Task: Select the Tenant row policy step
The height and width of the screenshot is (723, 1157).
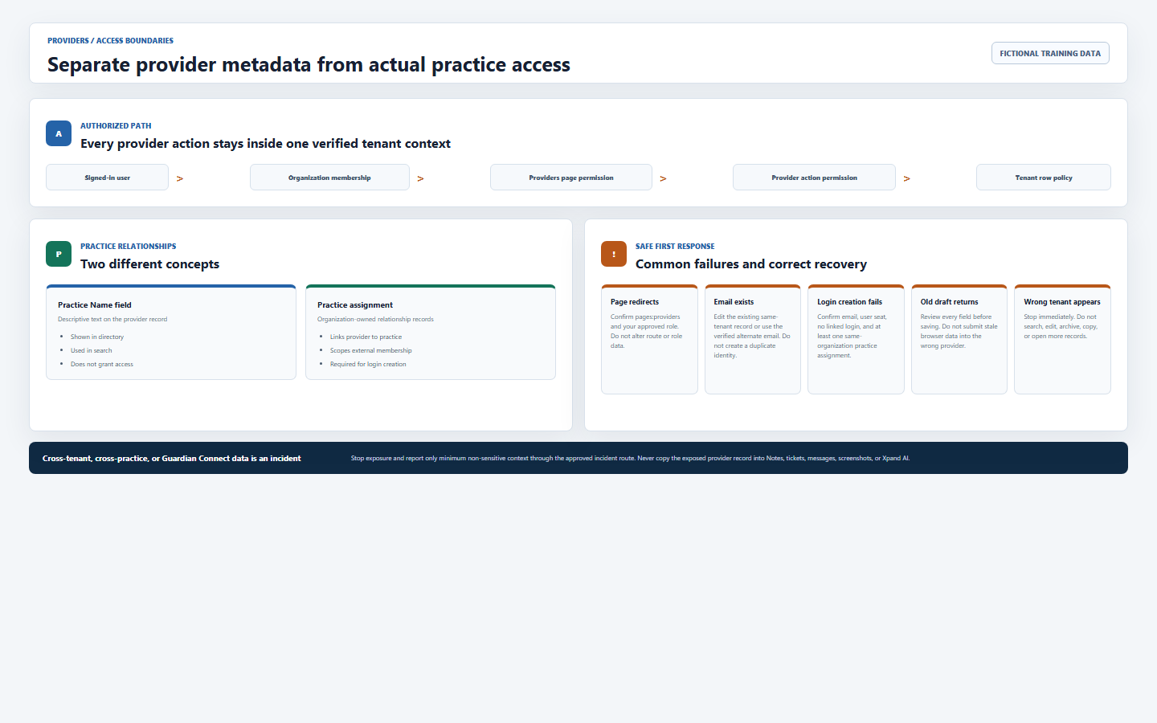Action: [x=1044, y=178]
